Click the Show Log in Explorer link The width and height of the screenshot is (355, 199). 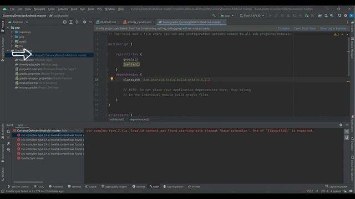333,28
